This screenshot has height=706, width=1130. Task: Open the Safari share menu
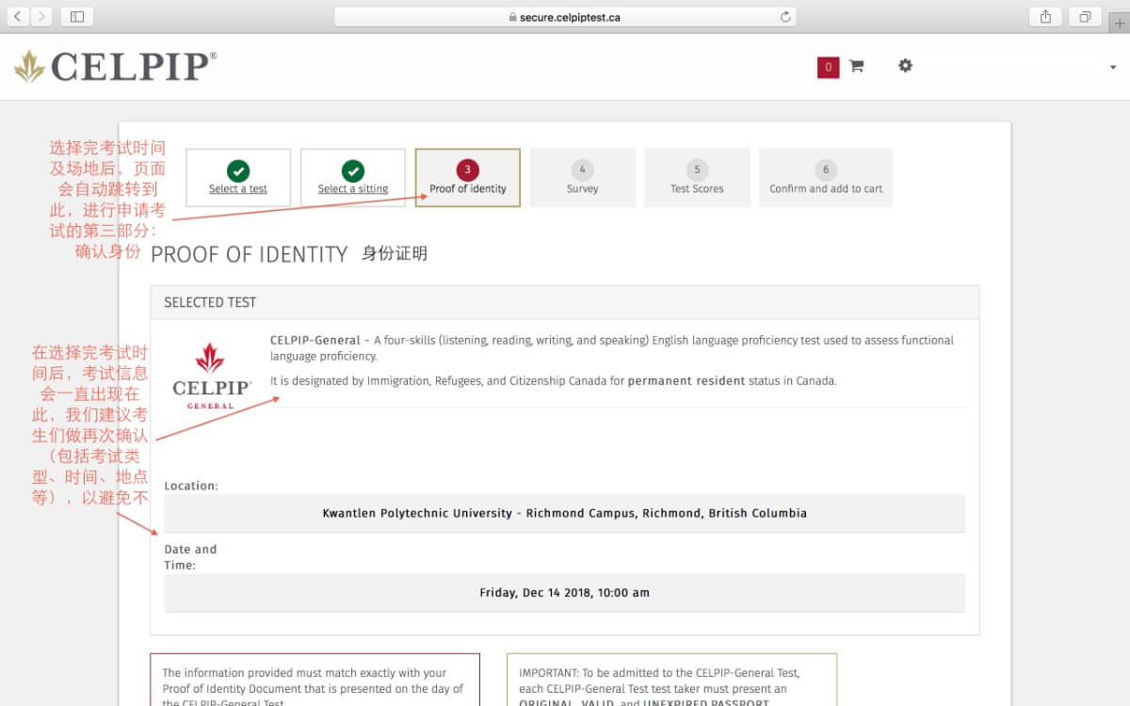1045,16
